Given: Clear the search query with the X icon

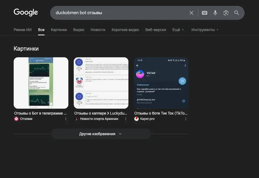Looking at the screenshot, I should (x=191, y=13).
